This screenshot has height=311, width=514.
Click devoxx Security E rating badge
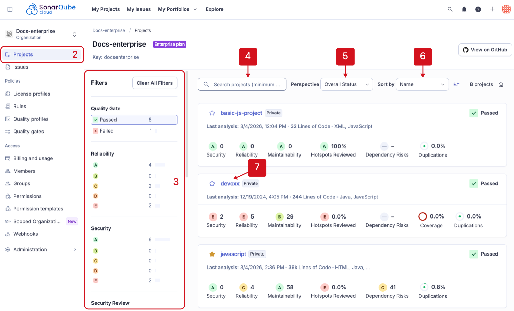click(213, 217)
